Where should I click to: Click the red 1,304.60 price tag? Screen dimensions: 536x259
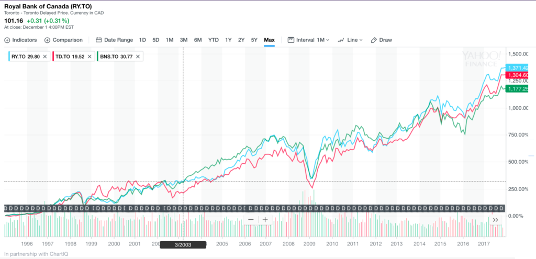(517, 75)
